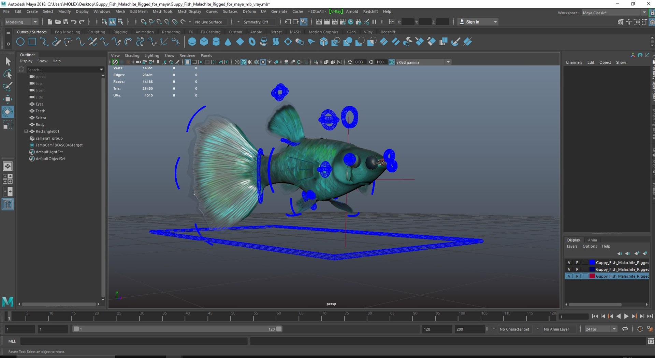This screenshot has width=655, height=358.
Task: Open the Sign In dropdown
Action: click(478, 22)
